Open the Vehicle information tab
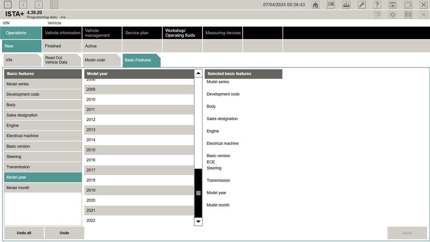430x242 pixels. [62, 33]
